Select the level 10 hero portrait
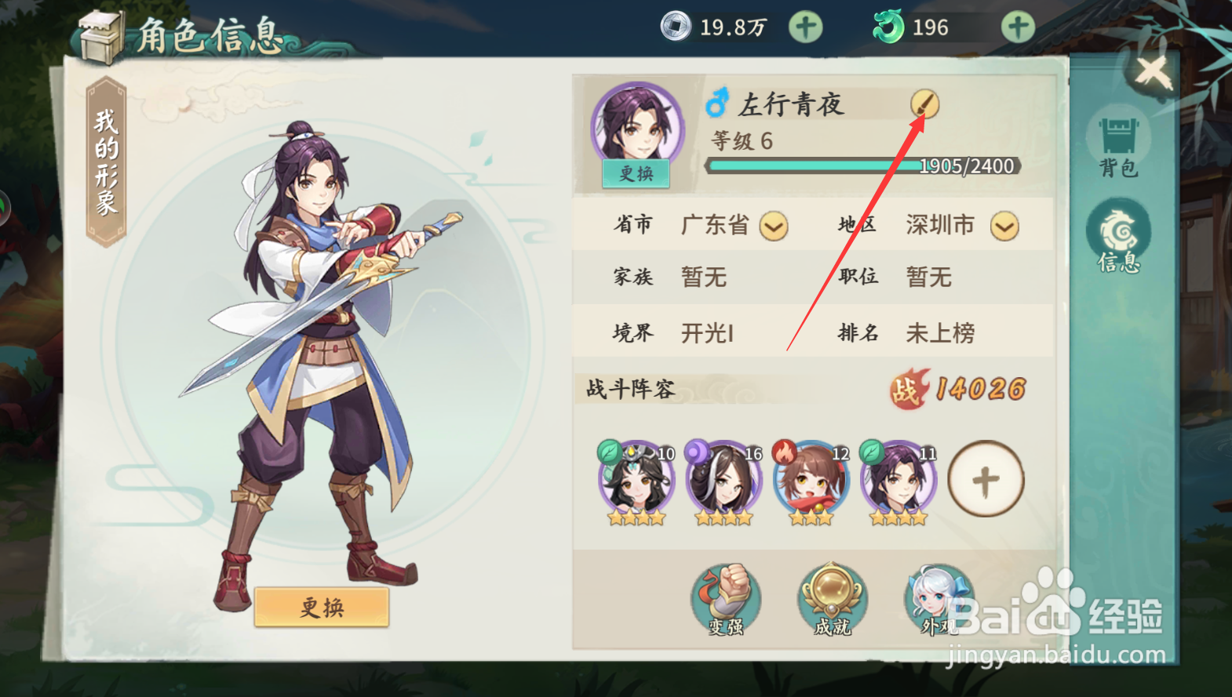1232x697 pixels. (x=636, y=481)
